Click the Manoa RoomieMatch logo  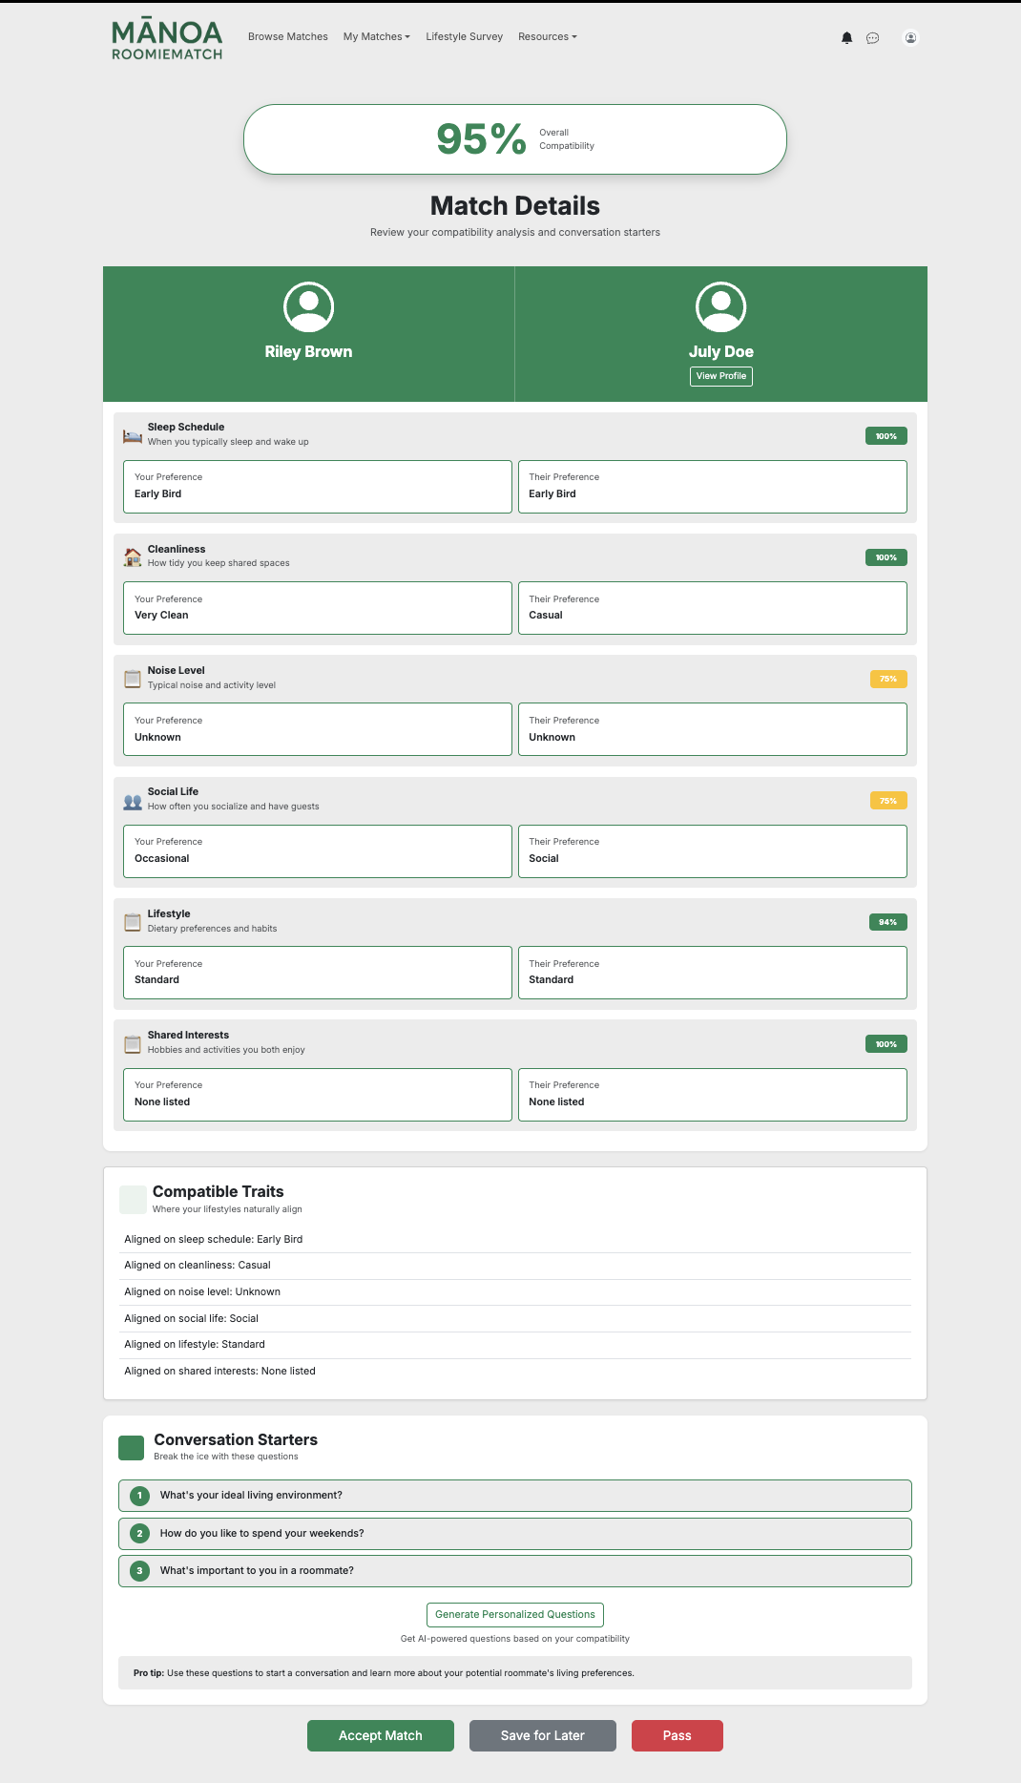click(x=167, y=40)
